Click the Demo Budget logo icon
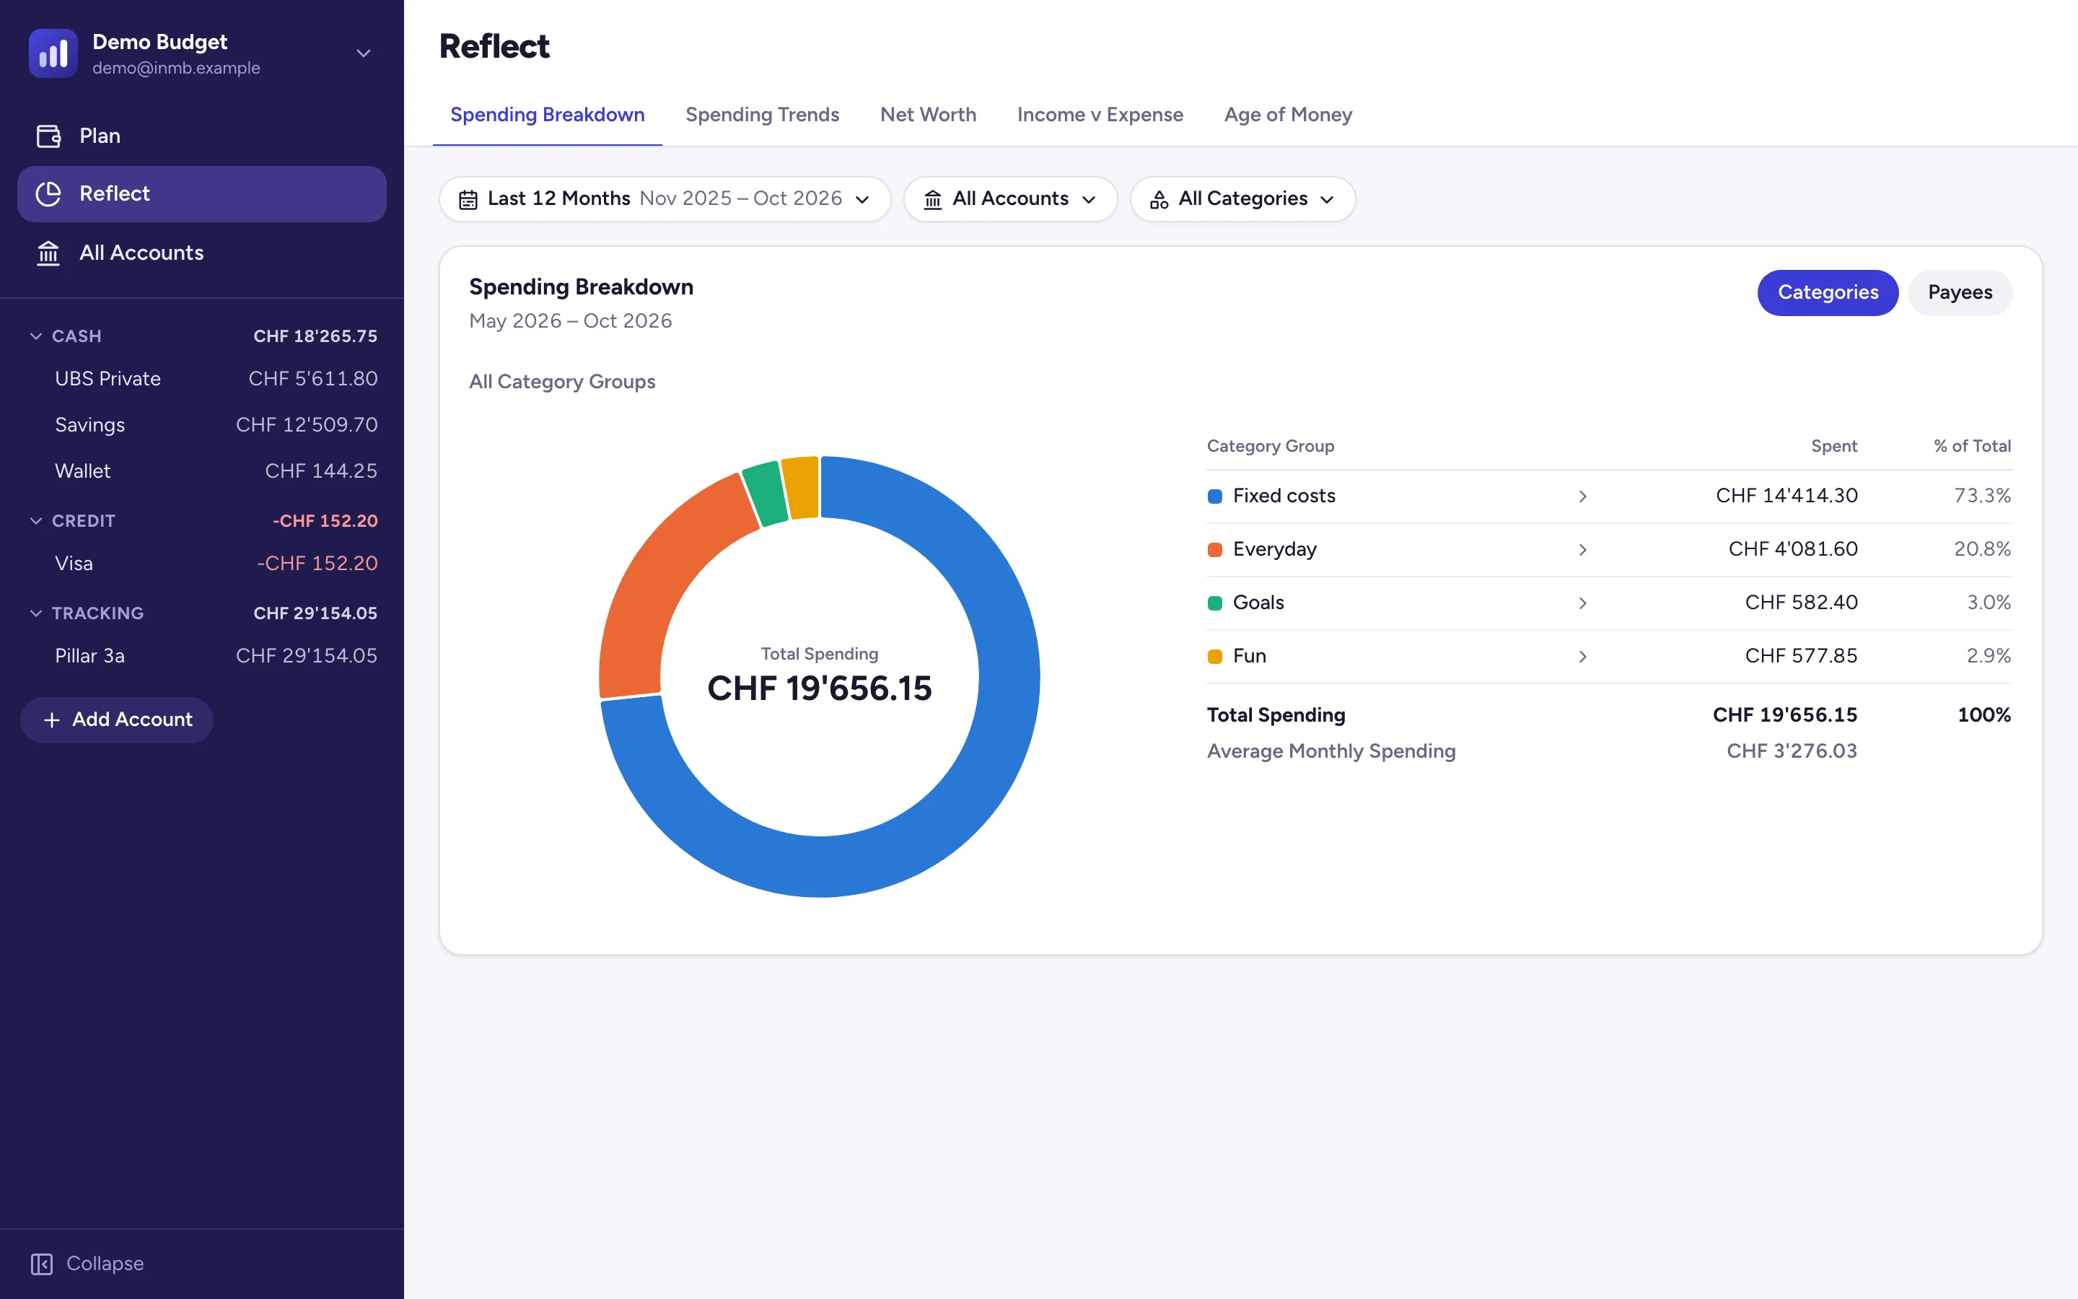 (x=53, y=53)
